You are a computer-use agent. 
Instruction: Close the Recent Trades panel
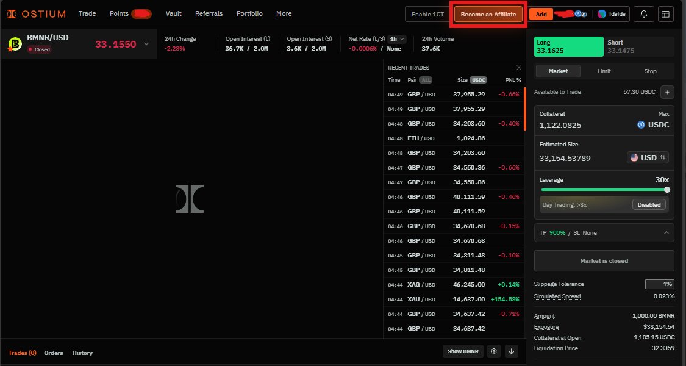coord(519,68)
